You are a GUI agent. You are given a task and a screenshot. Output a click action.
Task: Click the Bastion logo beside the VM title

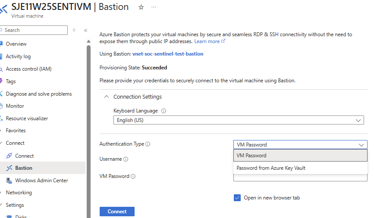click(3, 9)
